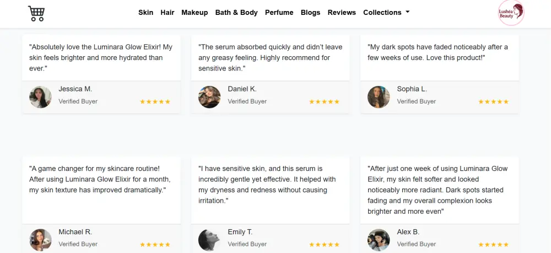The height and width of the screenshot is (253, 551).
Task: Expand the Collections dropdown menu
Action: point(386,12)
